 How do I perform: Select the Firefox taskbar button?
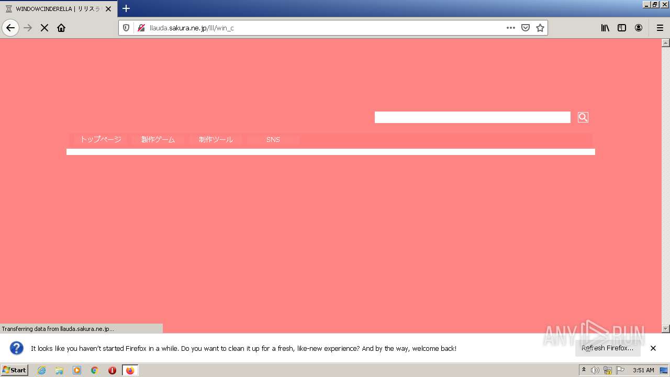coord(130,370)
